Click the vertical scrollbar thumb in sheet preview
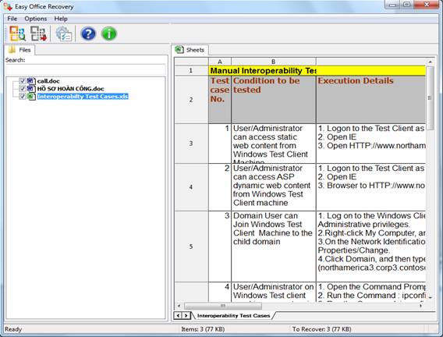Image resolution: width=443 pixels, height=337 pixels. (x=430, y=98)
